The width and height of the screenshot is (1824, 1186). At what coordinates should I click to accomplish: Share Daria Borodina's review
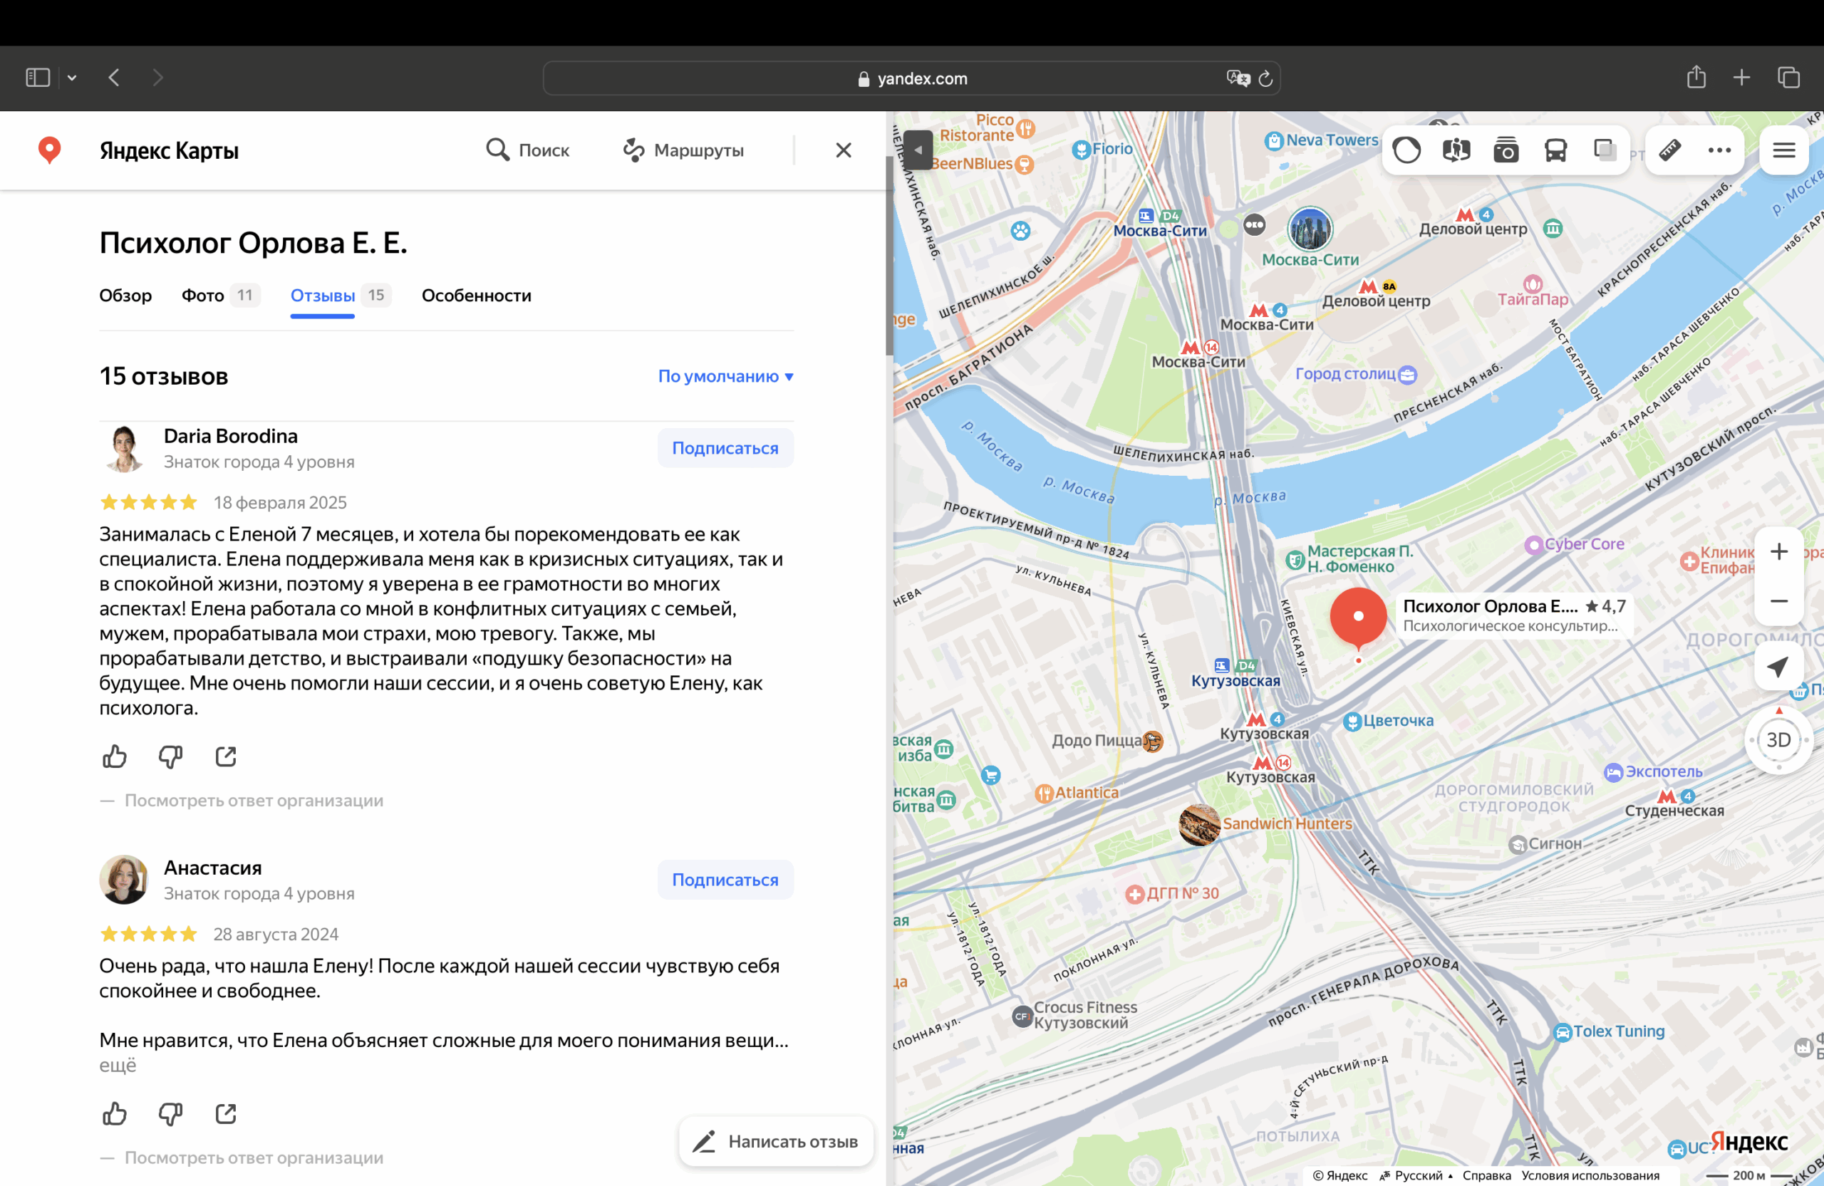(x=226, y=757)
